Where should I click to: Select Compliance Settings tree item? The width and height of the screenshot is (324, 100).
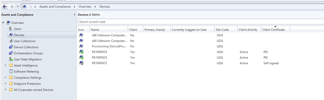pos(28,78)
